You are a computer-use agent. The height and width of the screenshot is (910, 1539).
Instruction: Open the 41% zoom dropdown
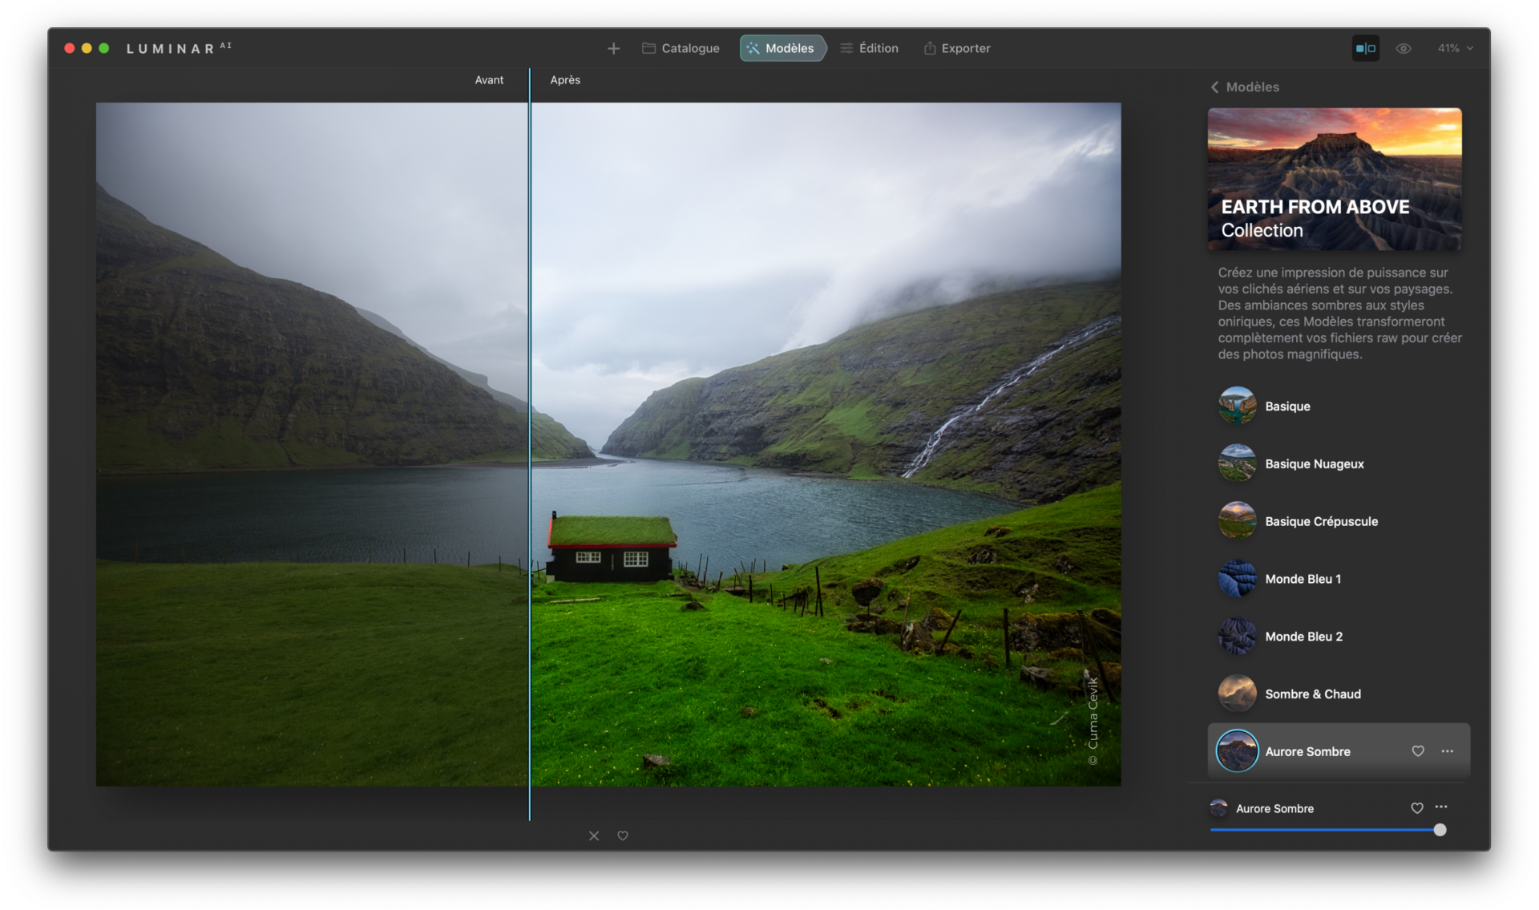tap(1455, 49)
